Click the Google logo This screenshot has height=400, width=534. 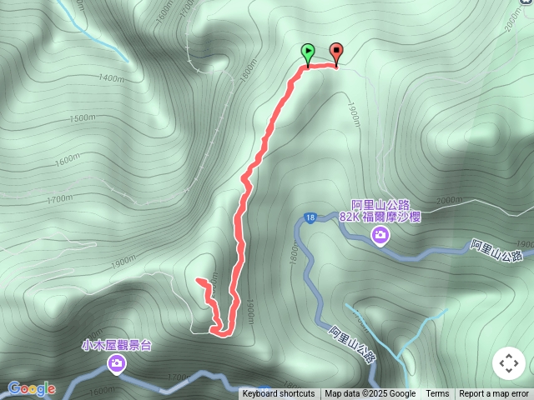click(x=32, y=388)
